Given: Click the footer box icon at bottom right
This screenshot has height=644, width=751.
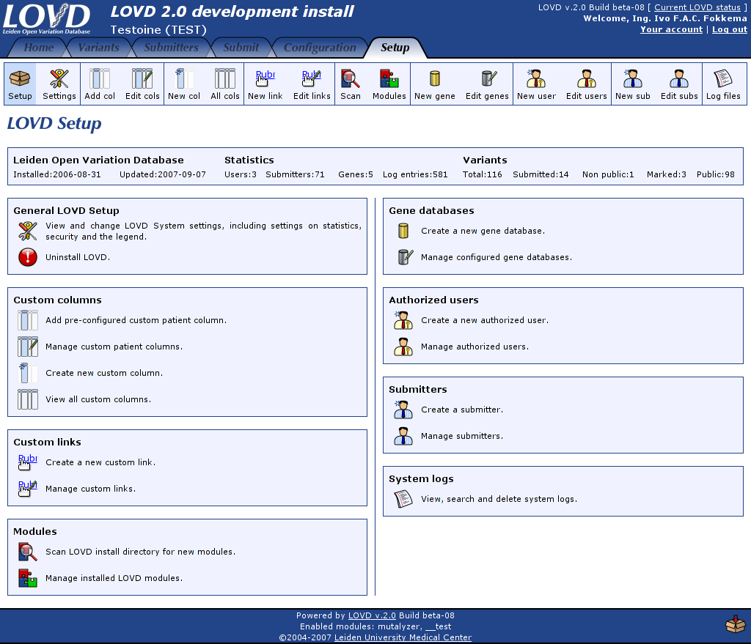Looking at the screenshot, I should [x=735, y=624].
